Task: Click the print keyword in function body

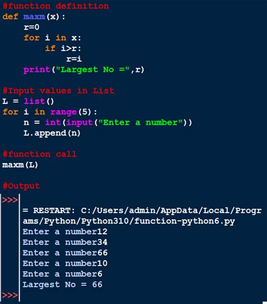Action: (x=37, y=70)
